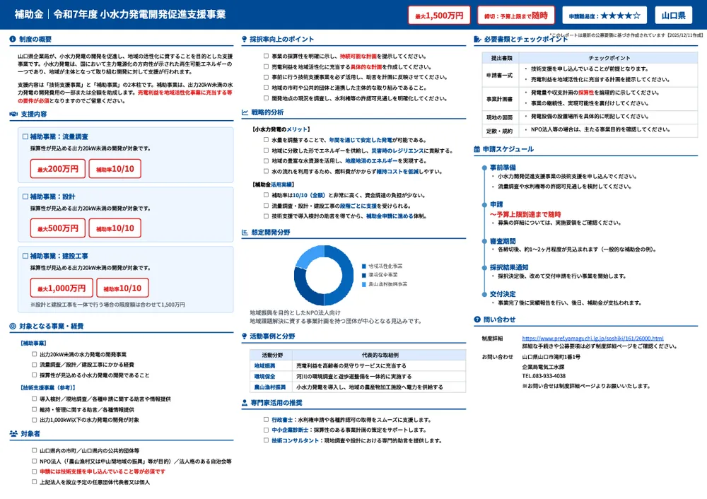
Task: Check the 技術コンサルタント checkbox
Action: pos(266,440)
